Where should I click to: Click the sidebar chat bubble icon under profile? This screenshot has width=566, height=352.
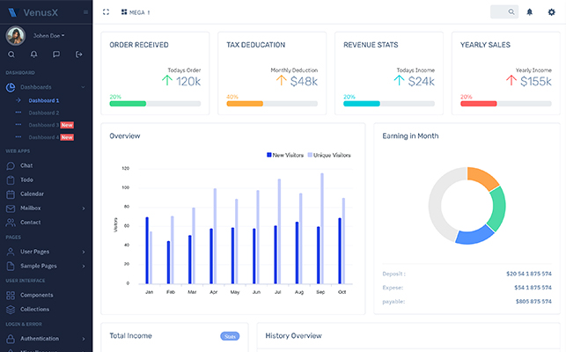[56, 55]
